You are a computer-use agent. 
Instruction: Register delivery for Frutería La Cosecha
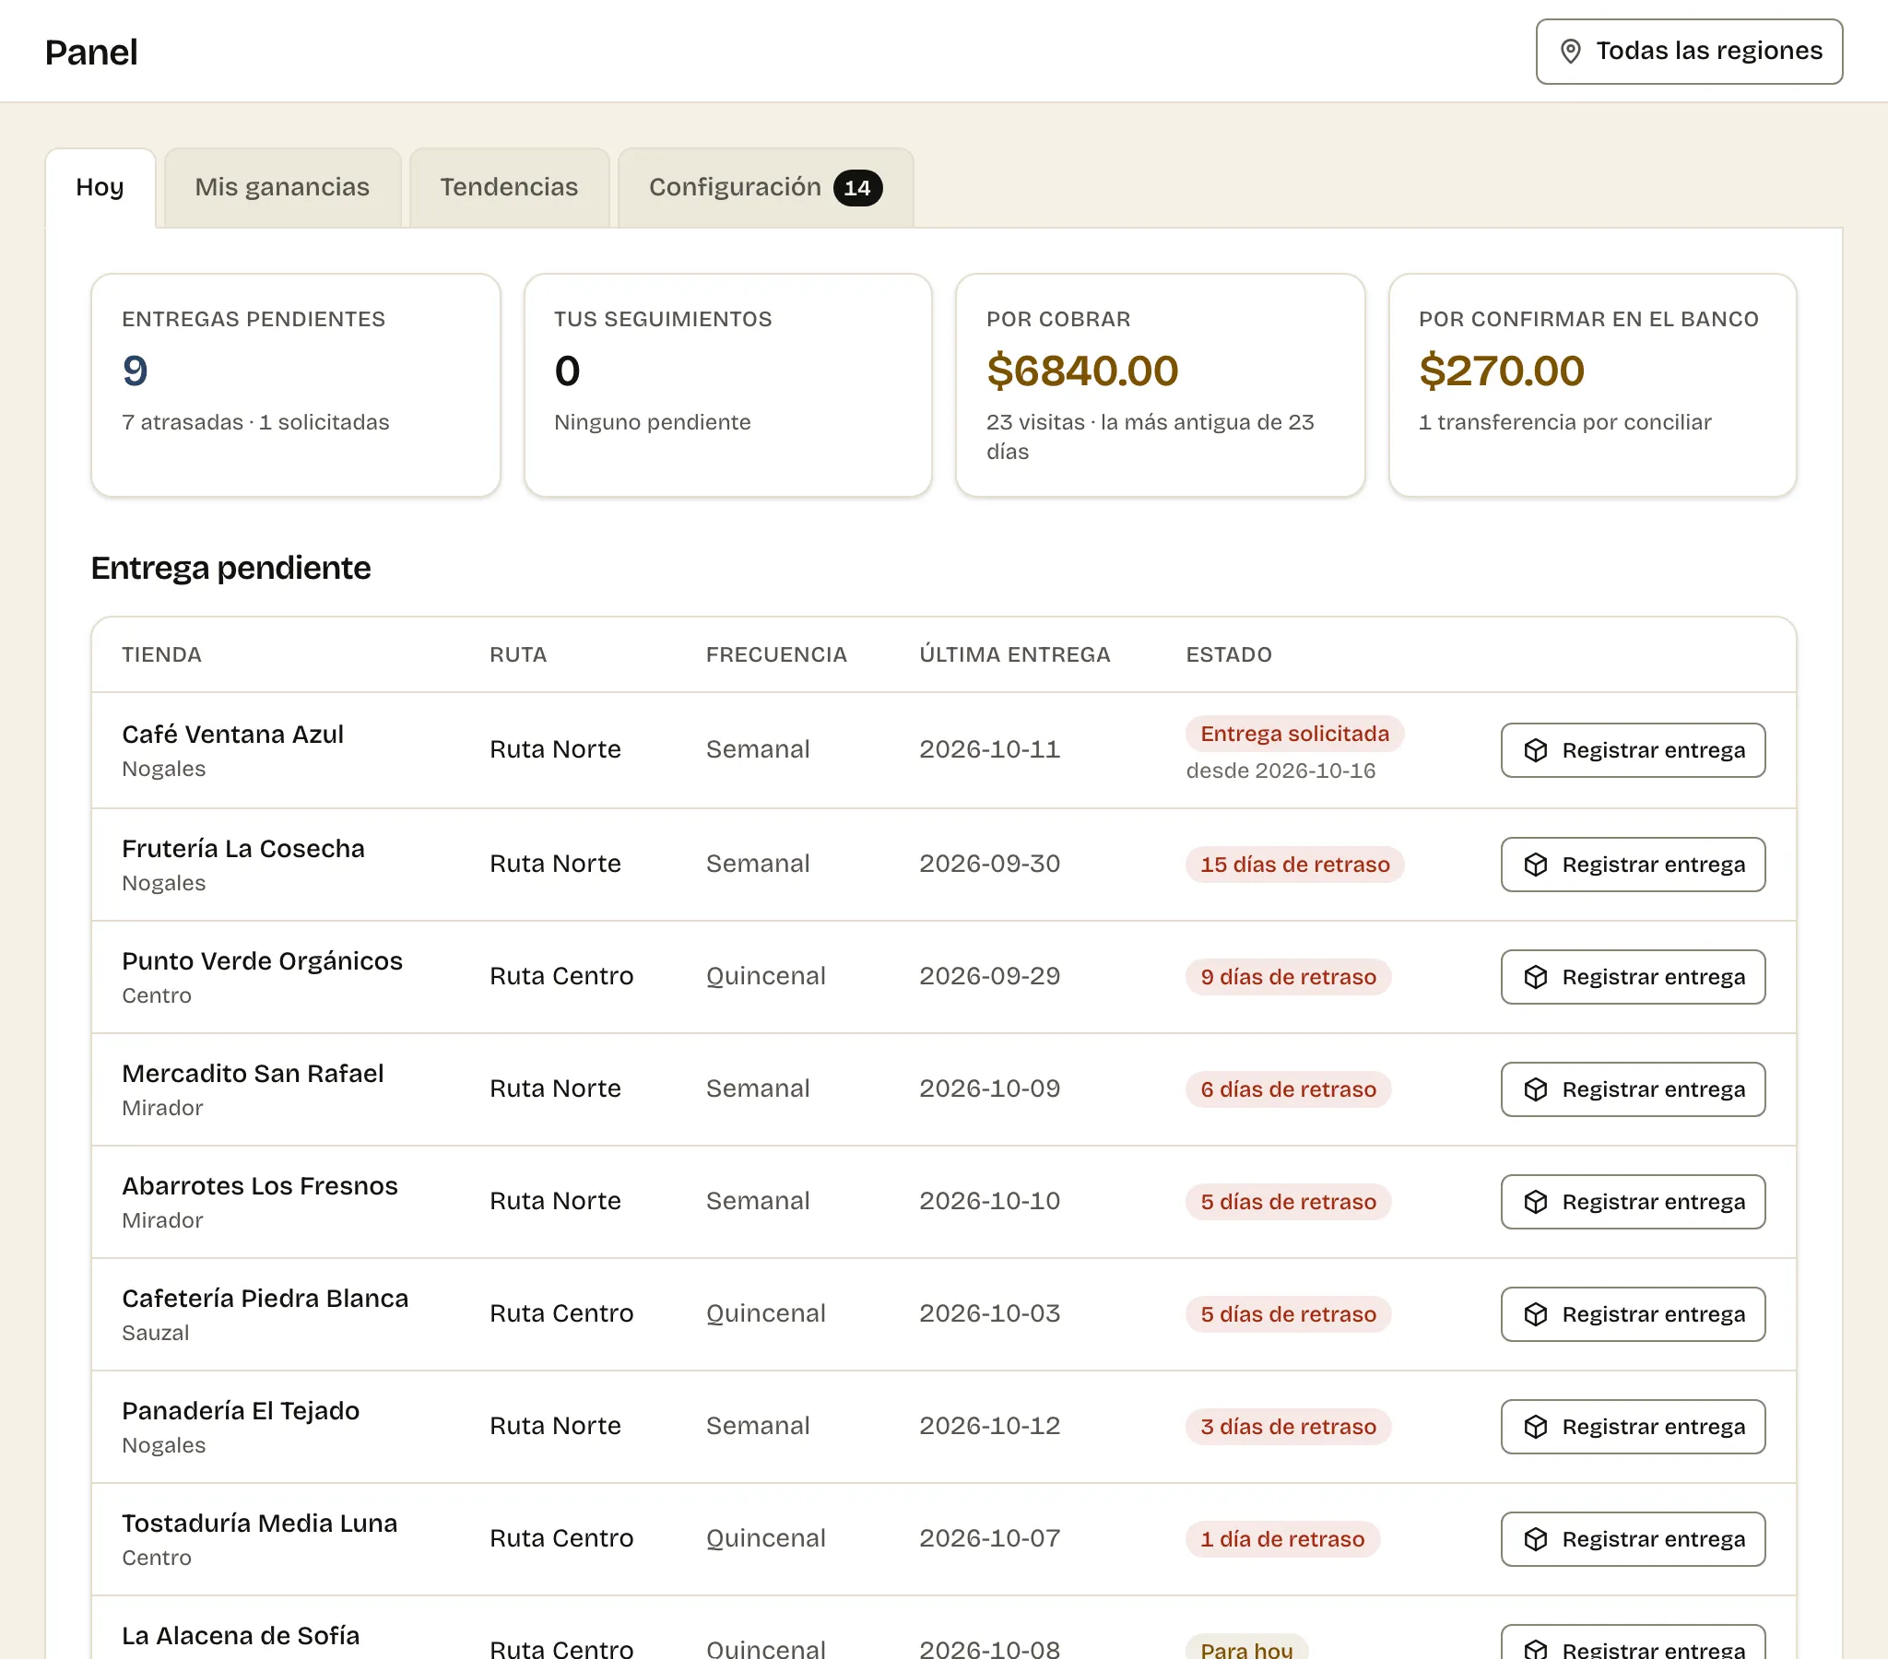[1632, 865]
